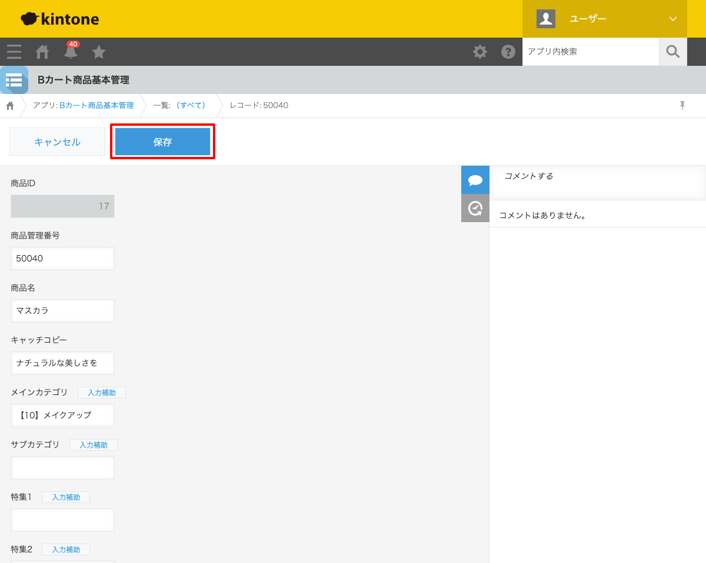The height and width of the screenshot is (563, 706).
Task: Click the pin icon in breadcrumb bar
Action: pos(682,105)
